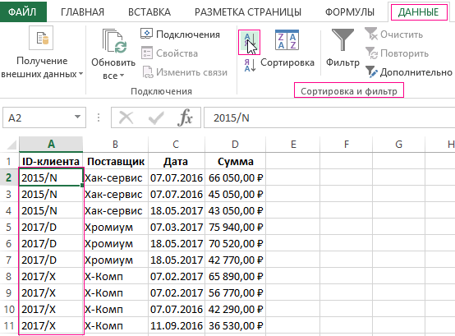The height and width of the screenshot is (336, 455).
Task: Switch to the ФОРМУЛЫ ribbon tab
Action: tap(350, 12)
